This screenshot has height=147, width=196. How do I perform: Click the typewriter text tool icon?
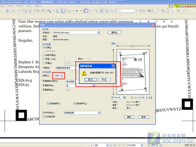point(107,11)
